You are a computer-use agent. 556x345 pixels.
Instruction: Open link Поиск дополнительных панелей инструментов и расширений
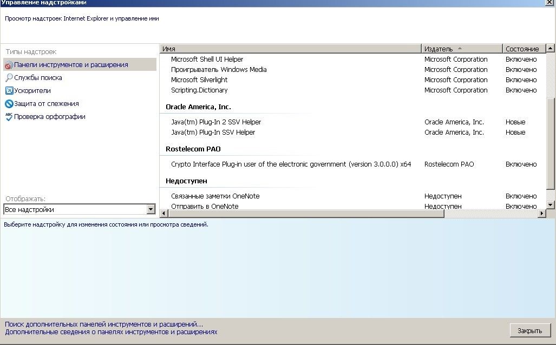104,324
